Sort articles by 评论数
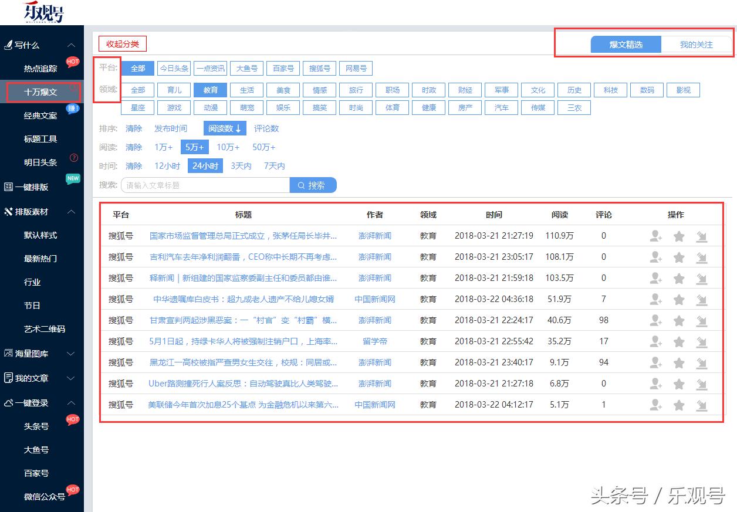Screen dimensions: 737x512 266,128
